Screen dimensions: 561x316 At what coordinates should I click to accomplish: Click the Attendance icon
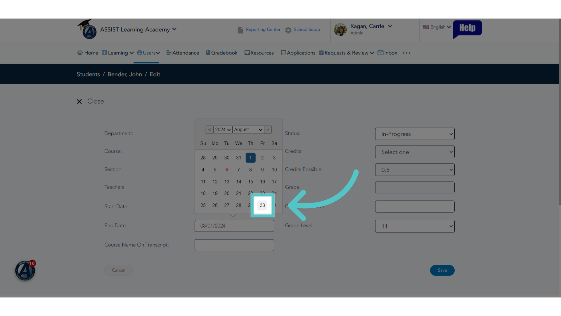pos(169,53)
